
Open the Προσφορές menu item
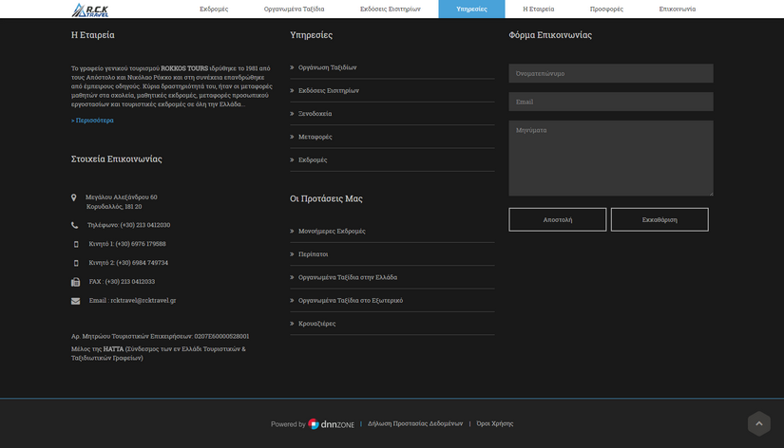[x=606, y=9]
